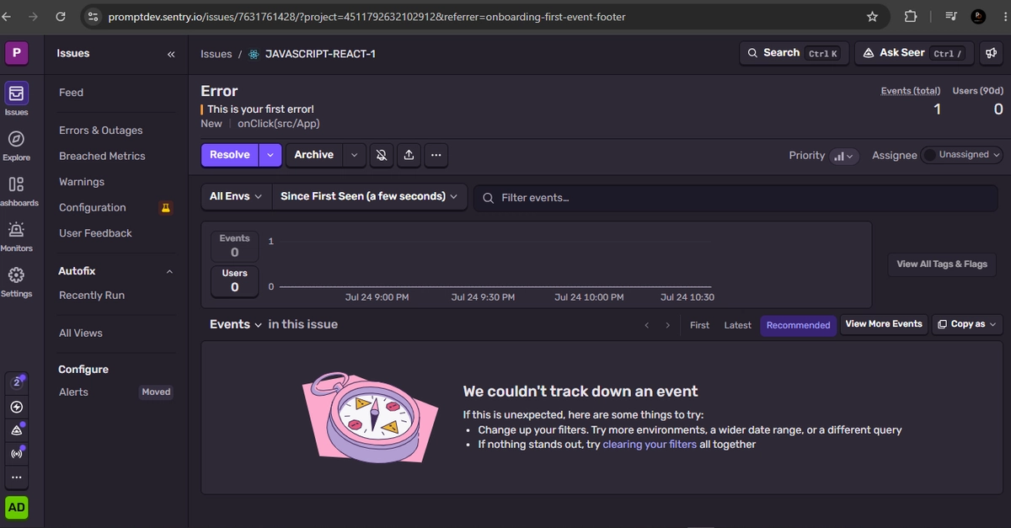Viewport: 1011px width, 528px height.
Task: Click the Configuration beaker badge icon
Action: (166, 207)
